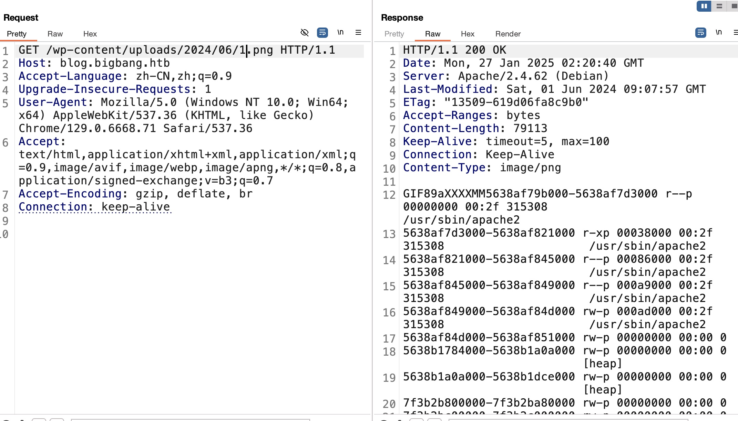
Task: Switch Request view to Hex tab
Action: 90,34
